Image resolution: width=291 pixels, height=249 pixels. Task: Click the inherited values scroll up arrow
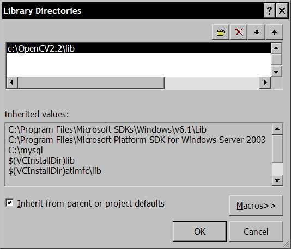coord(277,129)
